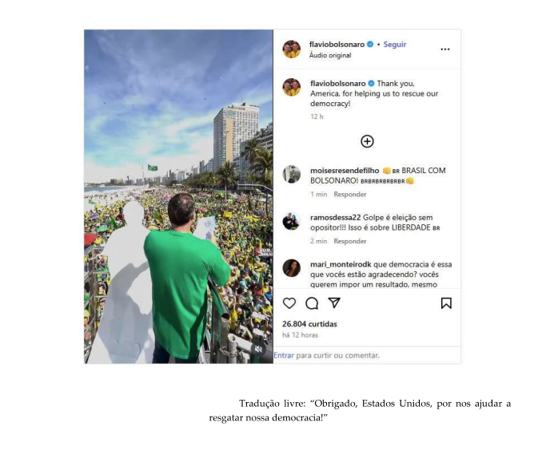Open comments via speech bubble icon
This screenshot has height=450, width=558.
tap(312, 303)
